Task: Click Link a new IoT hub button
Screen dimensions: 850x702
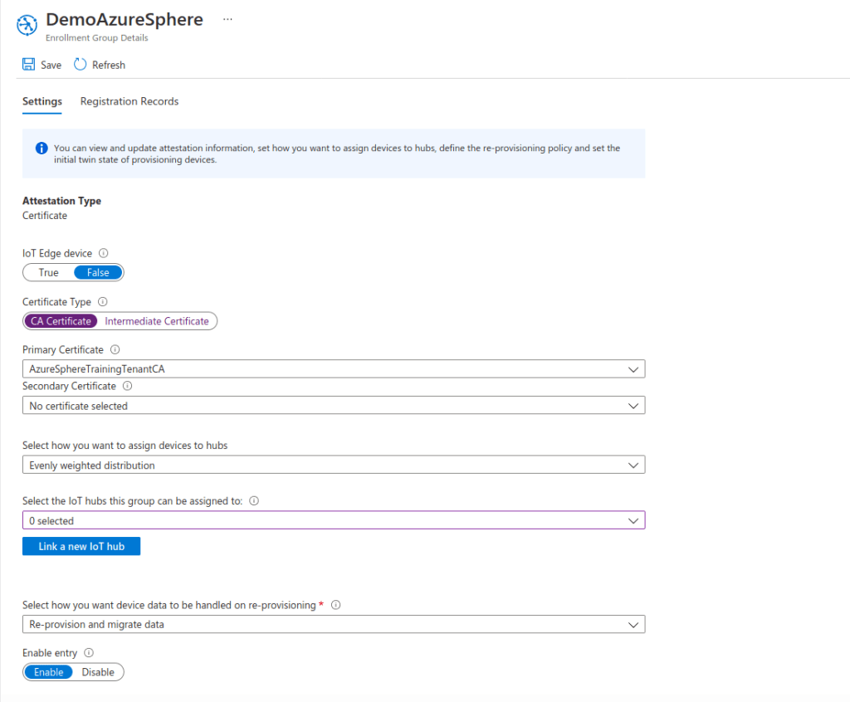Action: [81, 547]
